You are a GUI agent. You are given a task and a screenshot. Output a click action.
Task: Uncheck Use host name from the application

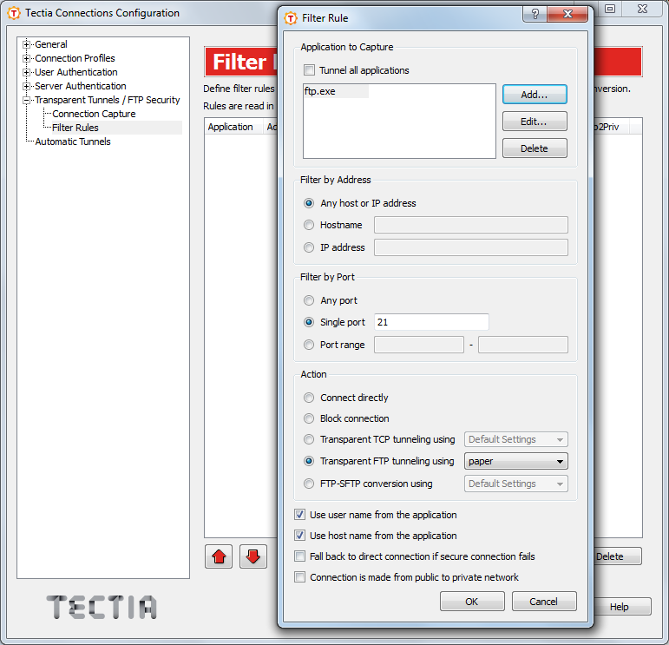[x=300, y=536]
